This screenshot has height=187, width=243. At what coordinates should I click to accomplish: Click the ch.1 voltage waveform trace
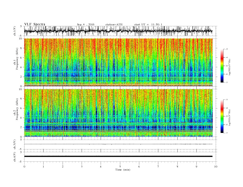118,31
